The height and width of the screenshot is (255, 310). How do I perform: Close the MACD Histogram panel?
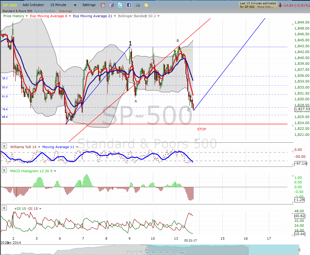(4, 170)
